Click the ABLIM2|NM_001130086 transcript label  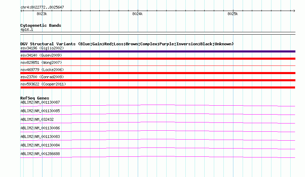coord(40,128)
